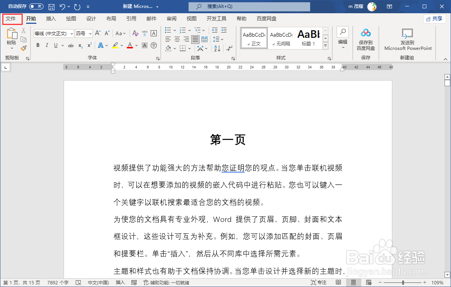Expand the bullets list dropdown
Screen dimensions: 451x287
click(175, 30)
